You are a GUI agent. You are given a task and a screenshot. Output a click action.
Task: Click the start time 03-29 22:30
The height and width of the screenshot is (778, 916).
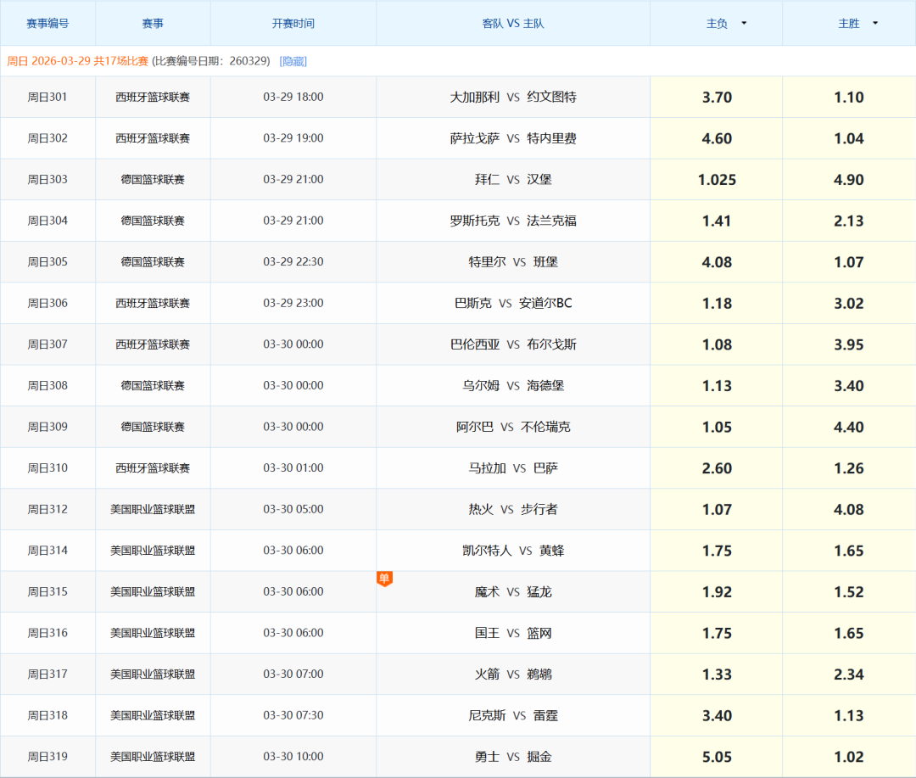tap(293, 262)
